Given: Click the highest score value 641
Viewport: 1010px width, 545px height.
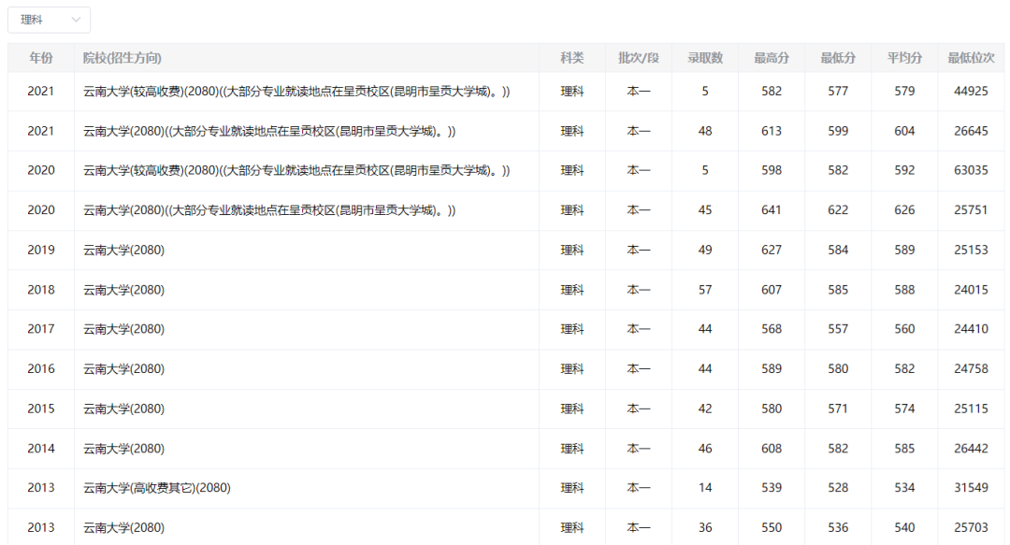Looking at the screenshot, I should click(772, 210).
